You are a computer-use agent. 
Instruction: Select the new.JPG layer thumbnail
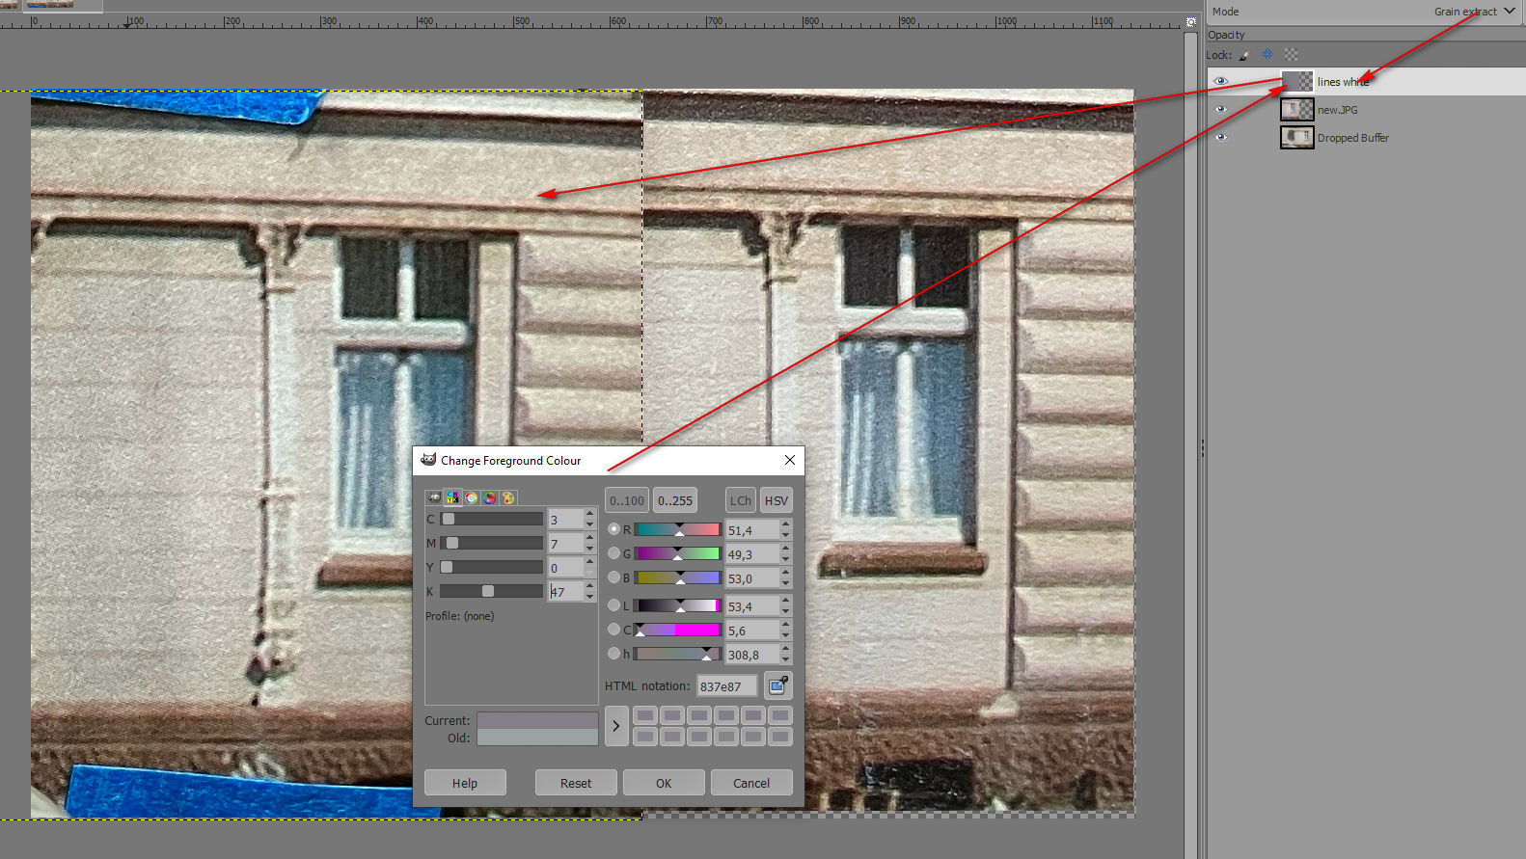[1297, 110]
